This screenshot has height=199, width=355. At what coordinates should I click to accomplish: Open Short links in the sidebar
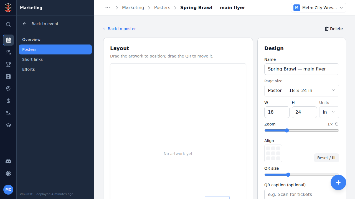tap(55, 59)
